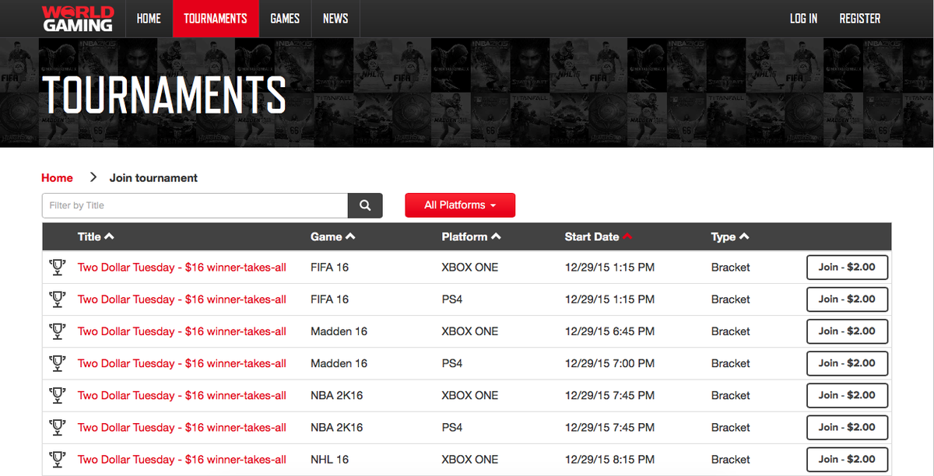Join Madden 16 XBOX ONE tournament for $2.00
Viewport: 934px width, 476px height.
pyautogui.click(x=847, y=331)
